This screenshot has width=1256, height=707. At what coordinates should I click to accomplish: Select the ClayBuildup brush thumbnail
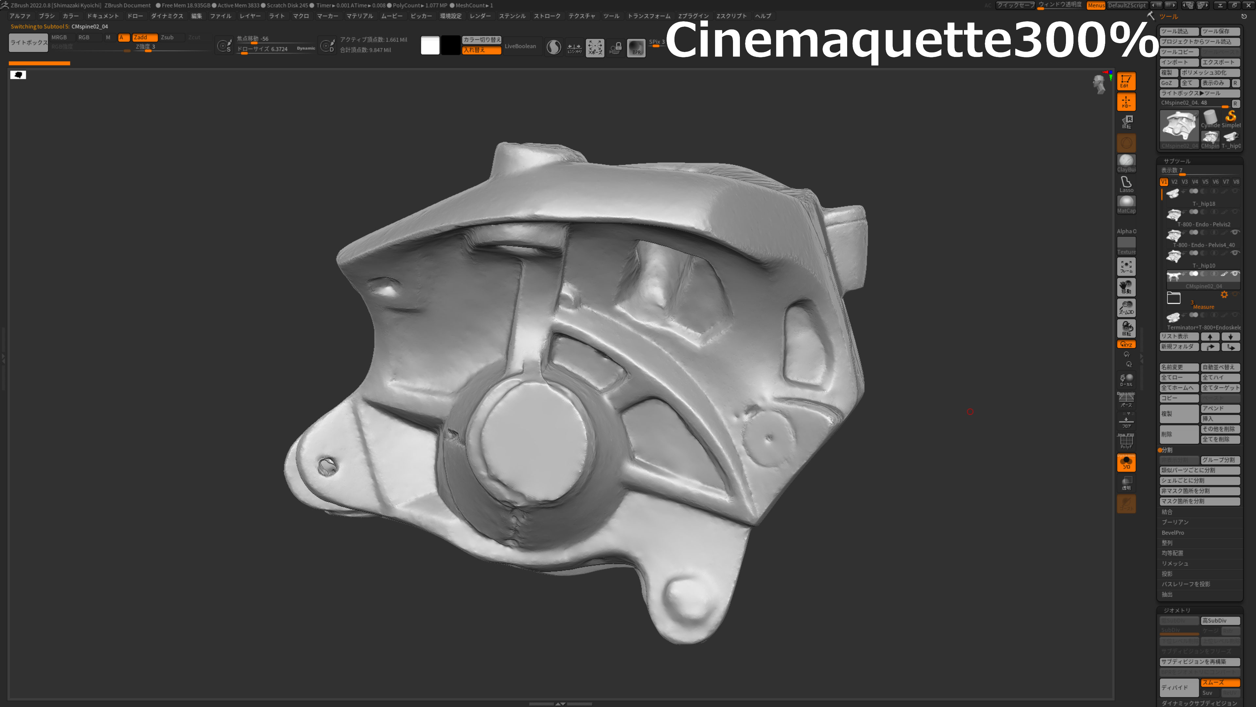pyautogui.click(x=1126, y=163)
